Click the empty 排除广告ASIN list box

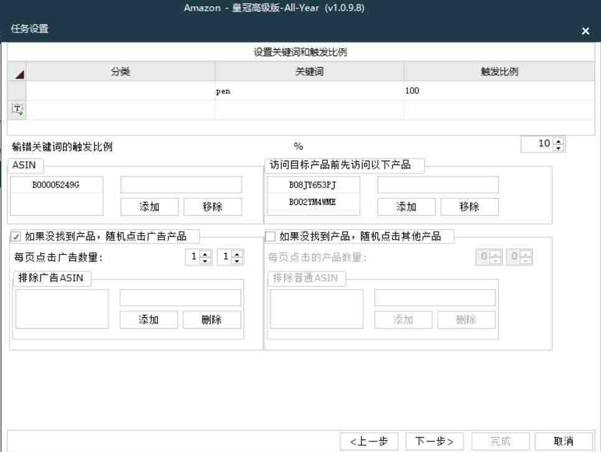pos(62,309)
